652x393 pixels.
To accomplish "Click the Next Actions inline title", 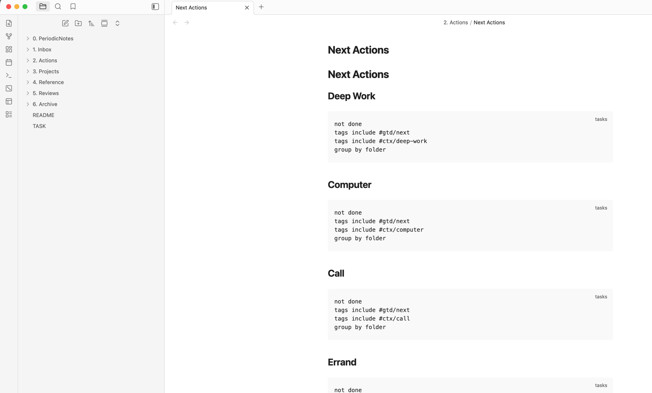I will tap(358, 50).
